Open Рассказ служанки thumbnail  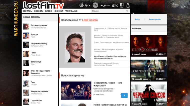(26, 26)
